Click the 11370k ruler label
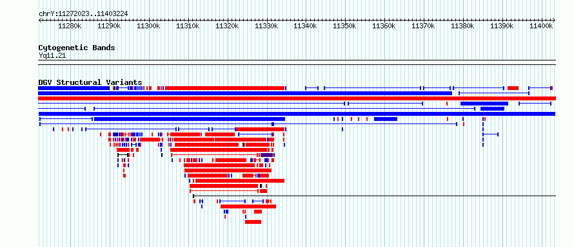The width and height of the screenshot is (574, 247). click(x=424, y=26)
